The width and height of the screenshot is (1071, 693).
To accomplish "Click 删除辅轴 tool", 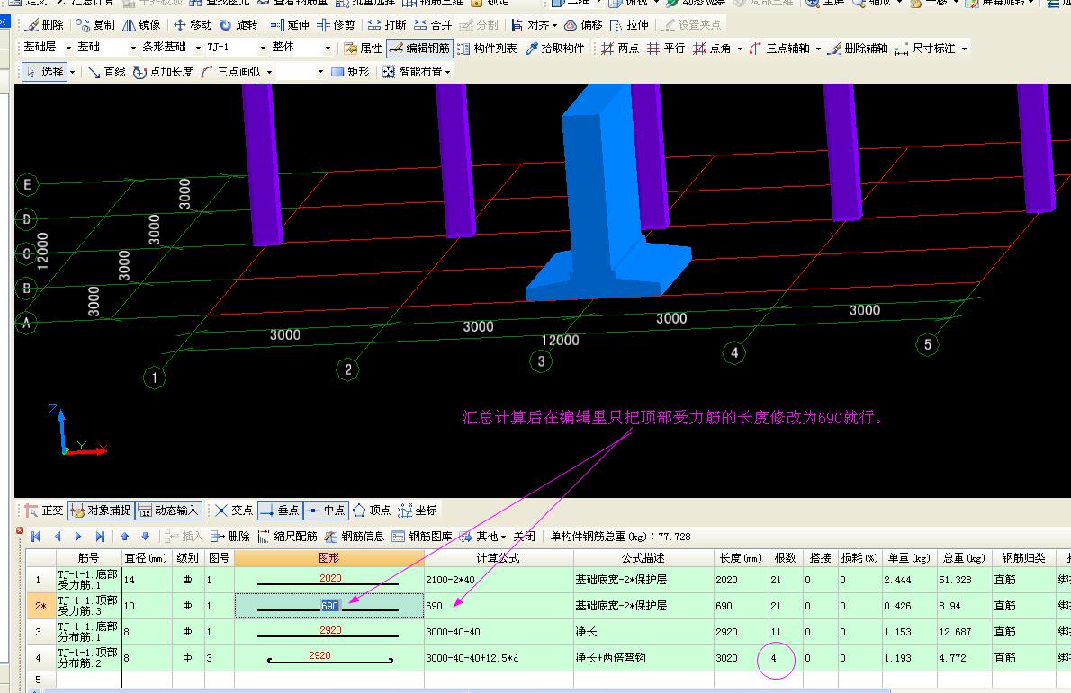I will tap(858, 49).
